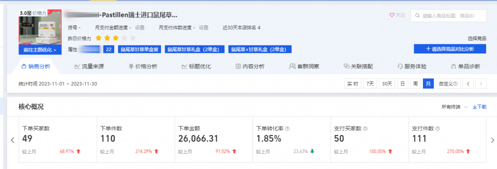Open the 所有终端 dropdown
Image resolution: width=497 pixels, height=169 pixels.
[455, 107]
